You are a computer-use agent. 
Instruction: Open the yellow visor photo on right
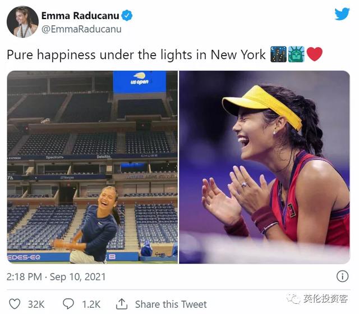264,167
